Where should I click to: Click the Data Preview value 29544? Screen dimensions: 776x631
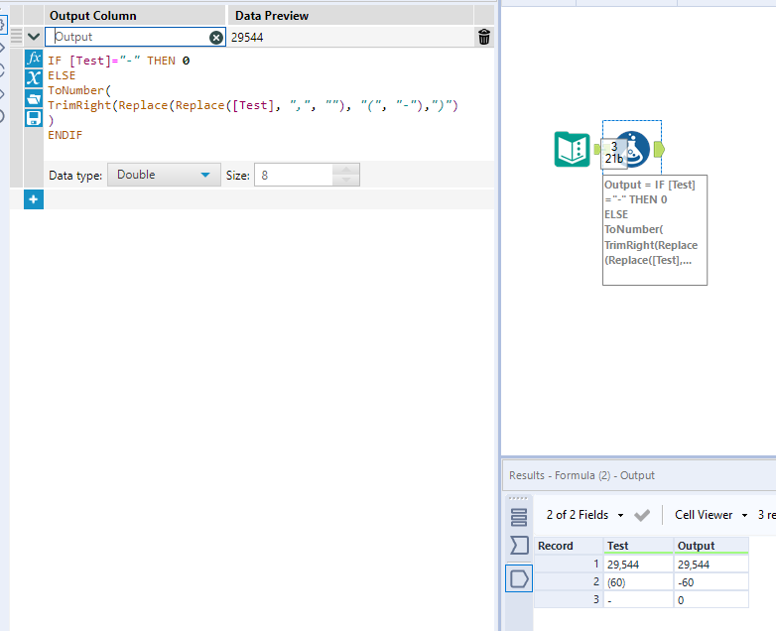coord(247,38)
